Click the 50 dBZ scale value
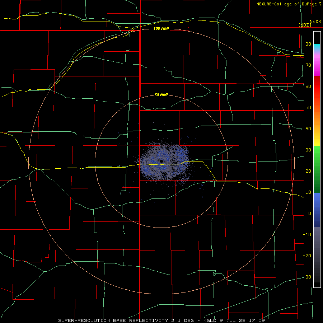 click(x=308, y=108)
